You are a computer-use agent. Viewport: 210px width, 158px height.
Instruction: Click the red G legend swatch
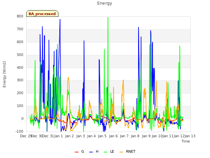point(76,152)
